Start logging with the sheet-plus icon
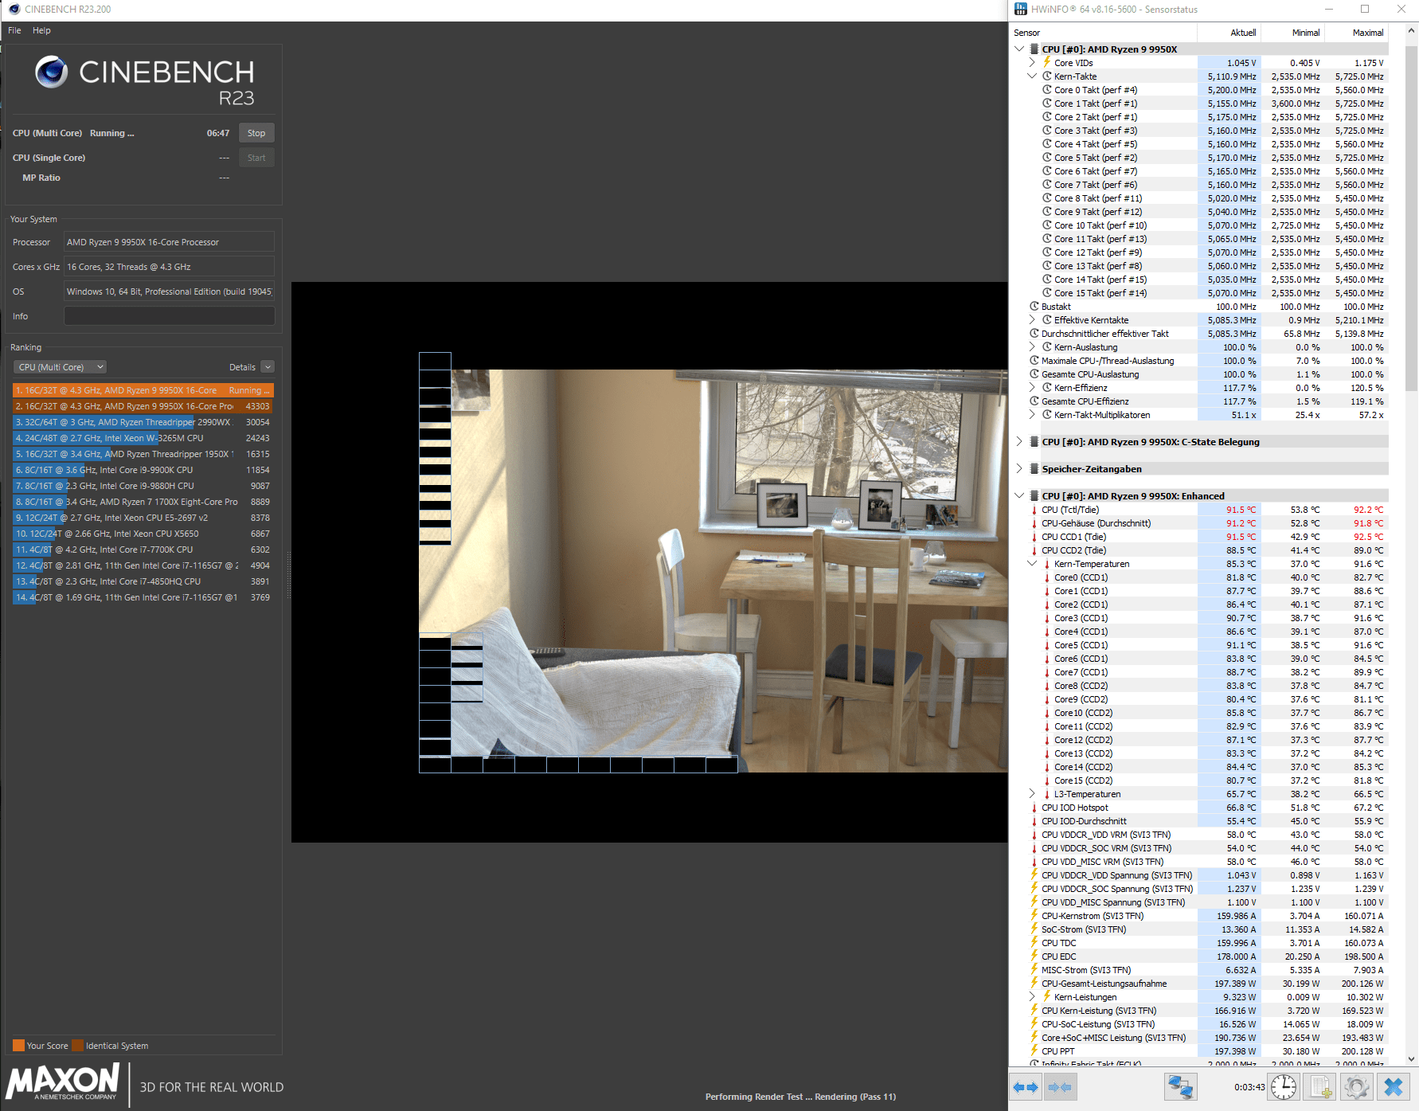 click(1321, 1087)
